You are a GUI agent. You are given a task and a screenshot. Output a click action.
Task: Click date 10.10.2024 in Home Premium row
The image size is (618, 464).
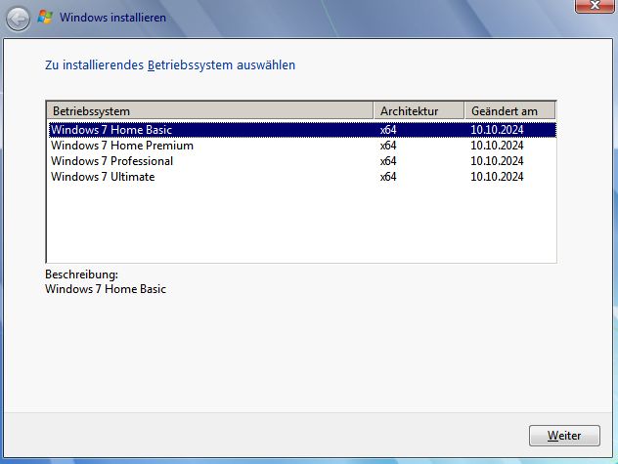coord(497,146)
